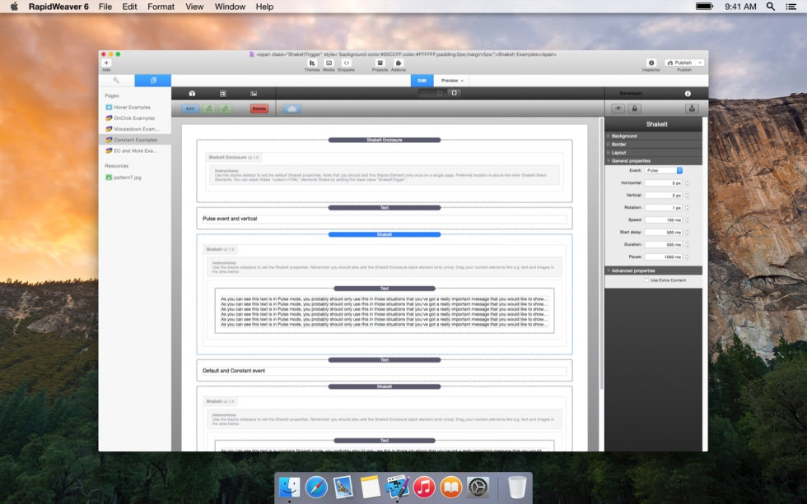This screenshot has width=807, height=504.
Task: Click the Add page plus button
Action: point(106,62)
